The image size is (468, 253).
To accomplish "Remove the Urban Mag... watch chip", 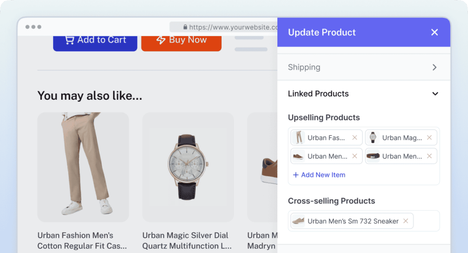I will 429,138.
